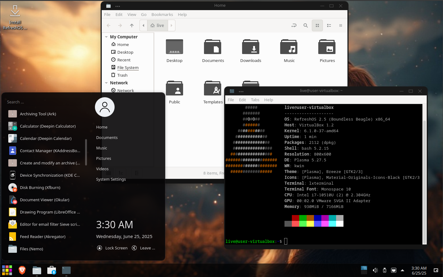
Task: Go back in Nemo file manager
Action: click(x=108, y=25)
